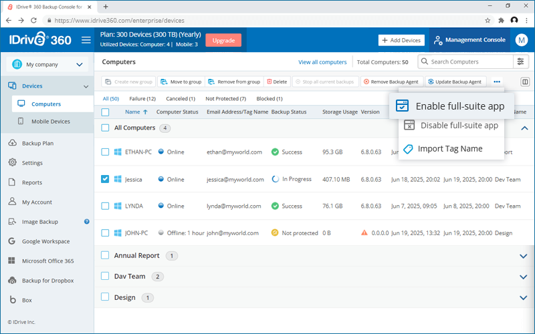Click the Move to group button
The image size is (535, 334).
[x=181, y=81]
